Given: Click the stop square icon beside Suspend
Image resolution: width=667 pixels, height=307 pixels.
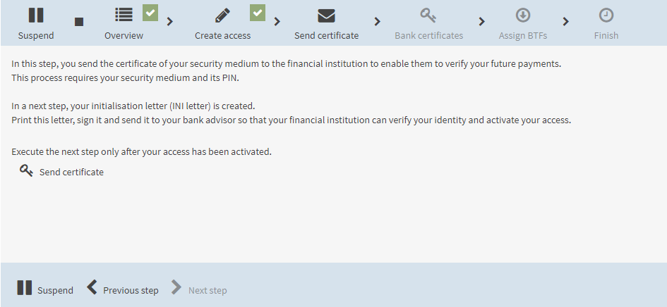Looking at the screenshot, I should (x=79, y=22).
